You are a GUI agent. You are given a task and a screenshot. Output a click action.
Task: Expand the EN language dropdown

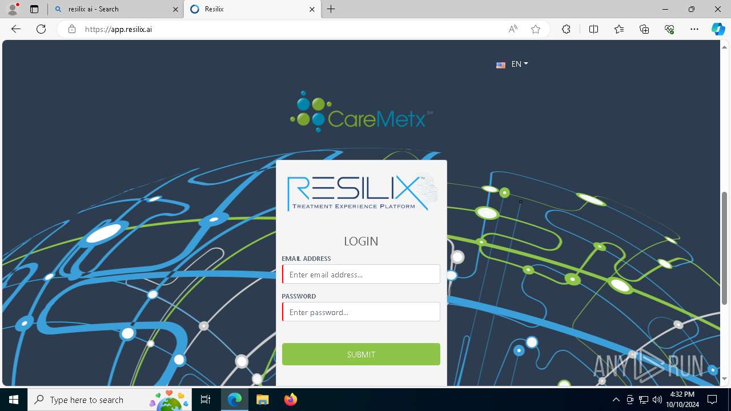pos(519,64)
